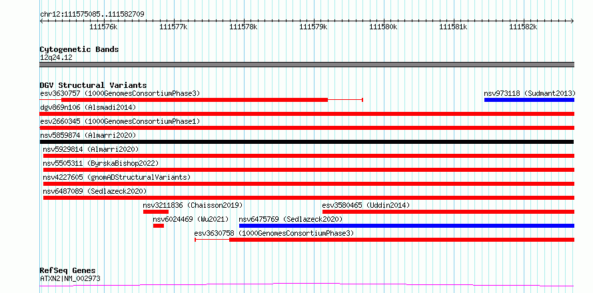This screenshot has height=293, width=593.
Task: Click the DGV Structural Variants heading
Action: pos(93,85)
